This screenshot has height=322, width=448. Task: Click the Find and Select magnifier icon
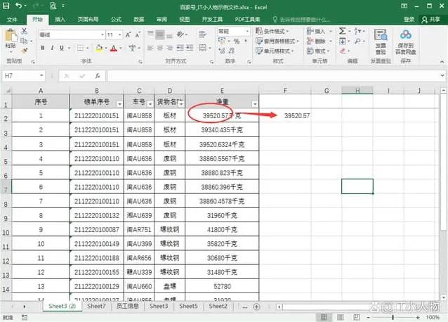pos(357,41)
